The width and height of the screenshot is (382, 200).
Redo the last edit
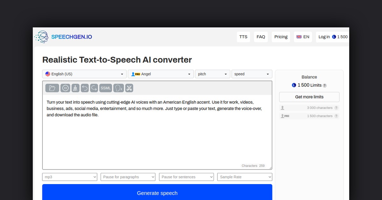94,88
